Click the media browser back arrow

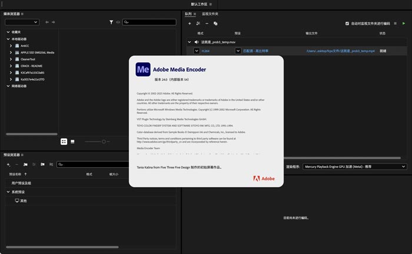click(x=47, y=22)
